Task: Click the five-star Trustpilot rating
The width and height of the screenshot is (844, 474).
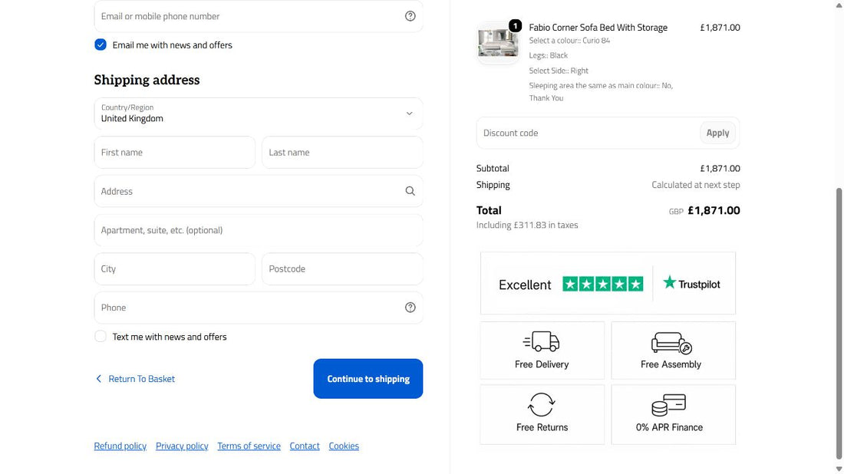Action: 603,284
